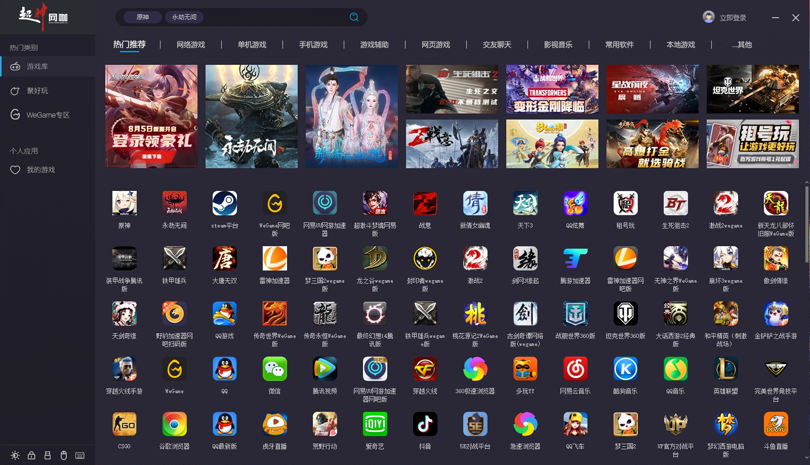The width and height of the screenshot is (810, 465).
Task: Launch 虎牙直播 icon
Action: click(x=275, y=424)
